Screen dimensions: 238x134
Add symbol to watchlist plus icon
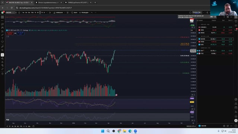[x=224, y=17]
